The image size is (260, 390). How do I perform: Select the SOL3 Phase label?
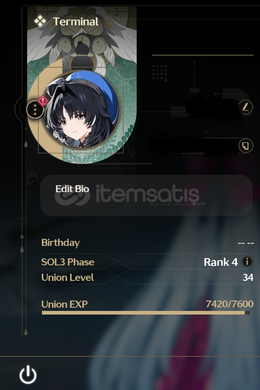click(68, 262)
